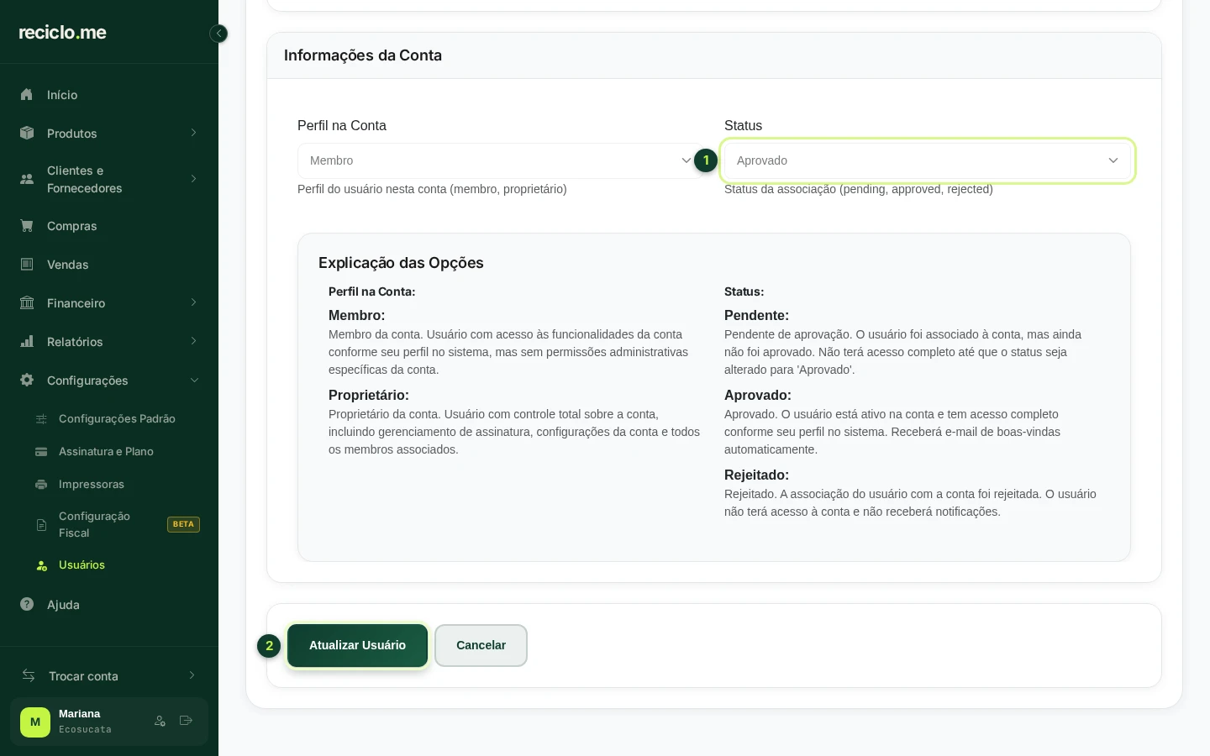
Task: Click the logout icon beside Mariana
Action: pos(187,721)
